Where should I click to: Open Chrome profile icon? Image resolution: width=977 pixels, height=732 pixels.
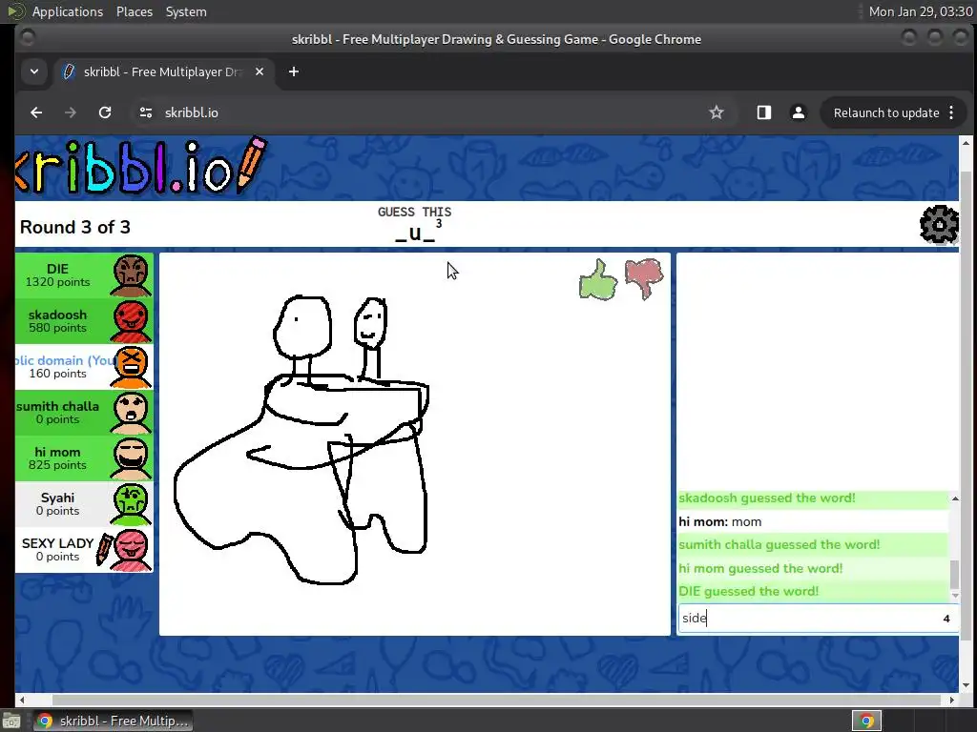[x=799, y=112]
